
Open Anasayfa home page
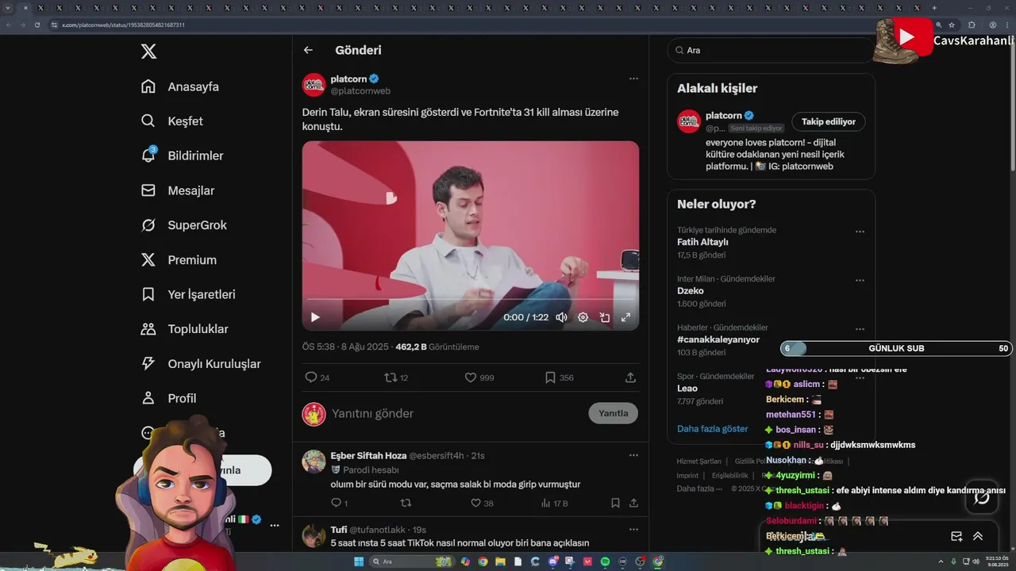pyautogui.click(x=179, y=86)
